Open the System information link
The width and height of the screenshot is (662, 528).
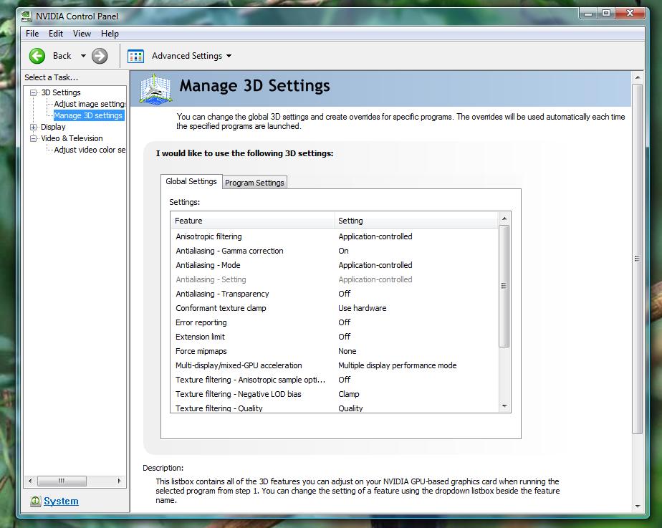click(x=61, y=501)
